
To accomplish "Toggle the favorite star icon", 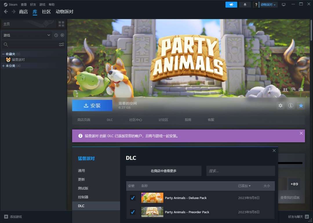I will (x=301, y=105).
